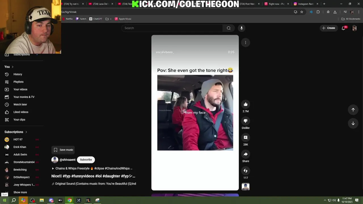Click the Save music button

64,150
